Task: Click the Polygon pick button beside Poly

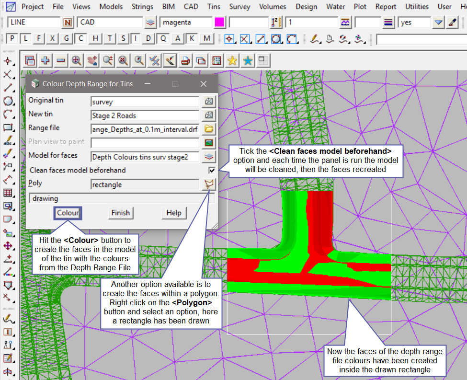Action: coord(209,184)
